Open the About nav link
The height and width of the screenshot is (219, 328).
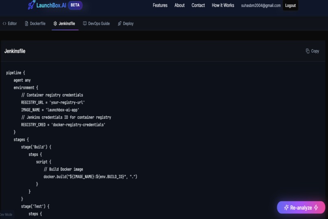179,5
